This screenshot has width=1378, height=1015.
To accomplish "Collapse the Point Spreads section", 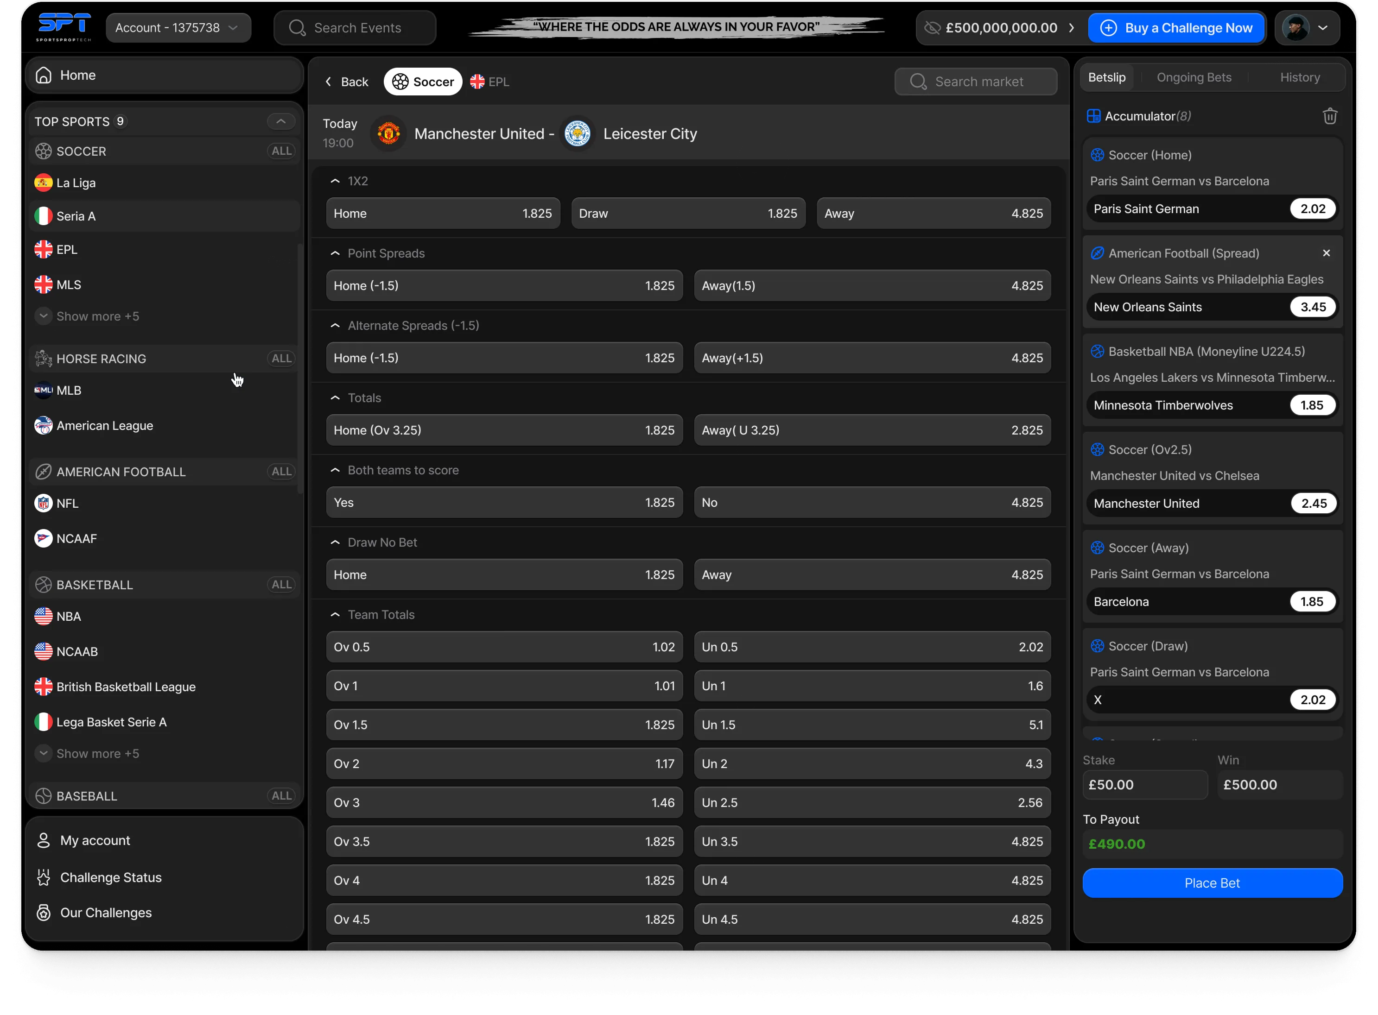I will click(335, 253).
